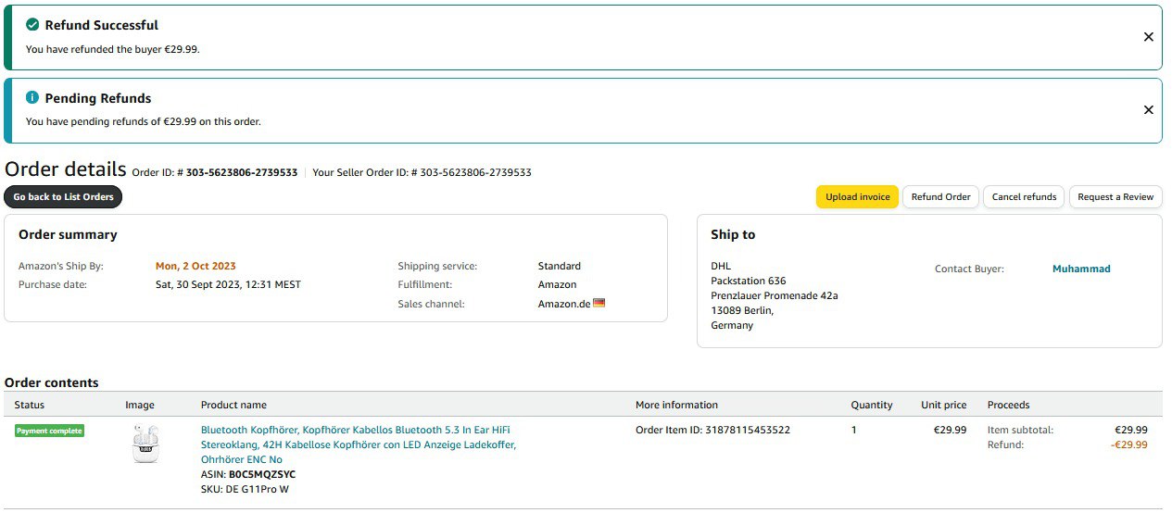The width and height of the screenshot is (1172, 513).
Task: Click the German flag next to Amazon.de
Action: click(599, 303)
